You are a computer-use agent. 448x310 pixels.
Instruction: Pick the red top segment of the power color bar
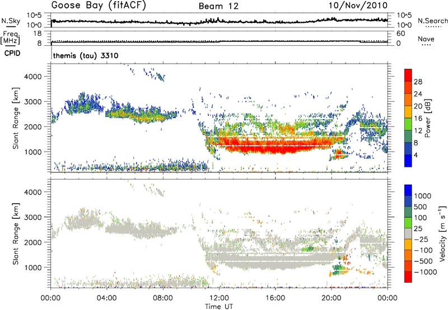coord(408,75)
